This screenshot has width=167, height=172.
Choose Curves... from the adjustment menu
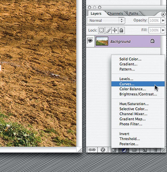[127, 84]
